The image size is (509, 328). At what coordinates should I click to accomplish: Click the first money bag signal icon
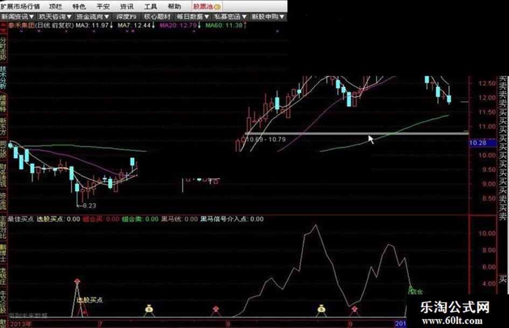point(149,309)
